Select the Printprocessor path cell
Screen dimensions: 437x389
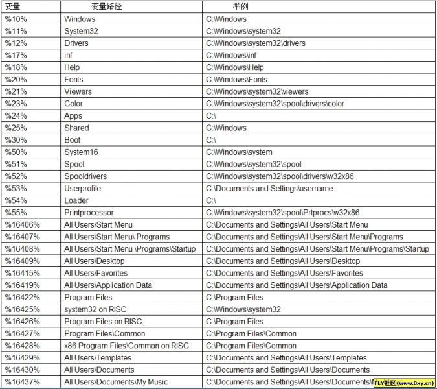point(131,213)
